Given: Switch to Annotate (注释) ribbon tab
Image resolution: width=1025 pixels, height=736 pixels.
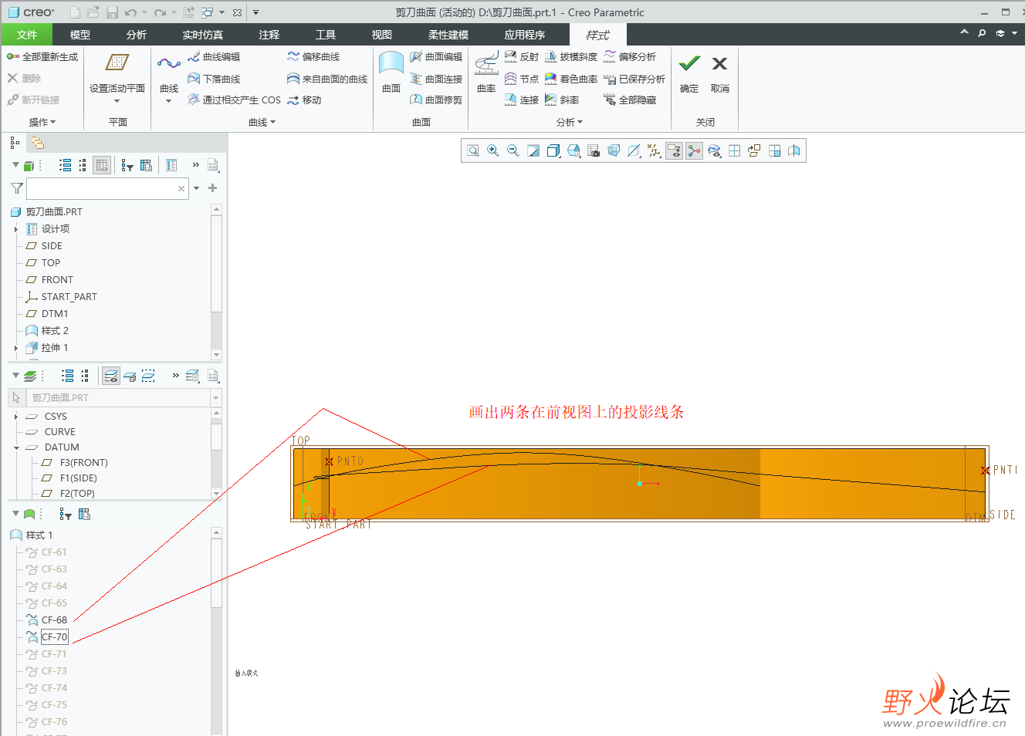Looking at the screenshot, I should click(x=269, y=35).
